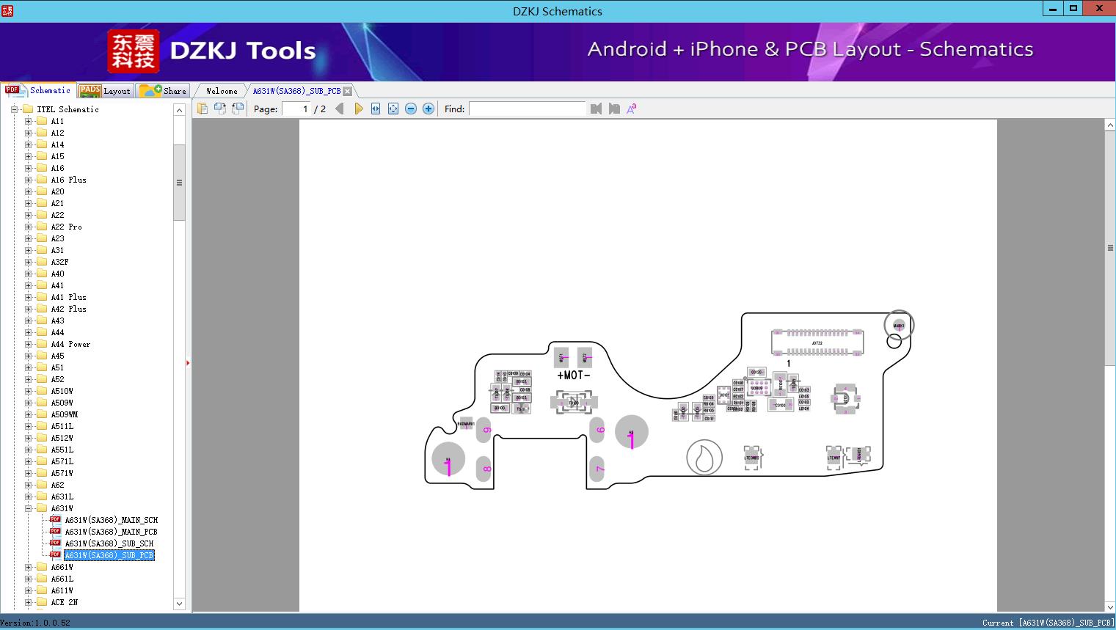The height and width of the screenshot is (630, 1116).
Task: Click the +MOT- label on PCB
Action: tap(574, 375)
